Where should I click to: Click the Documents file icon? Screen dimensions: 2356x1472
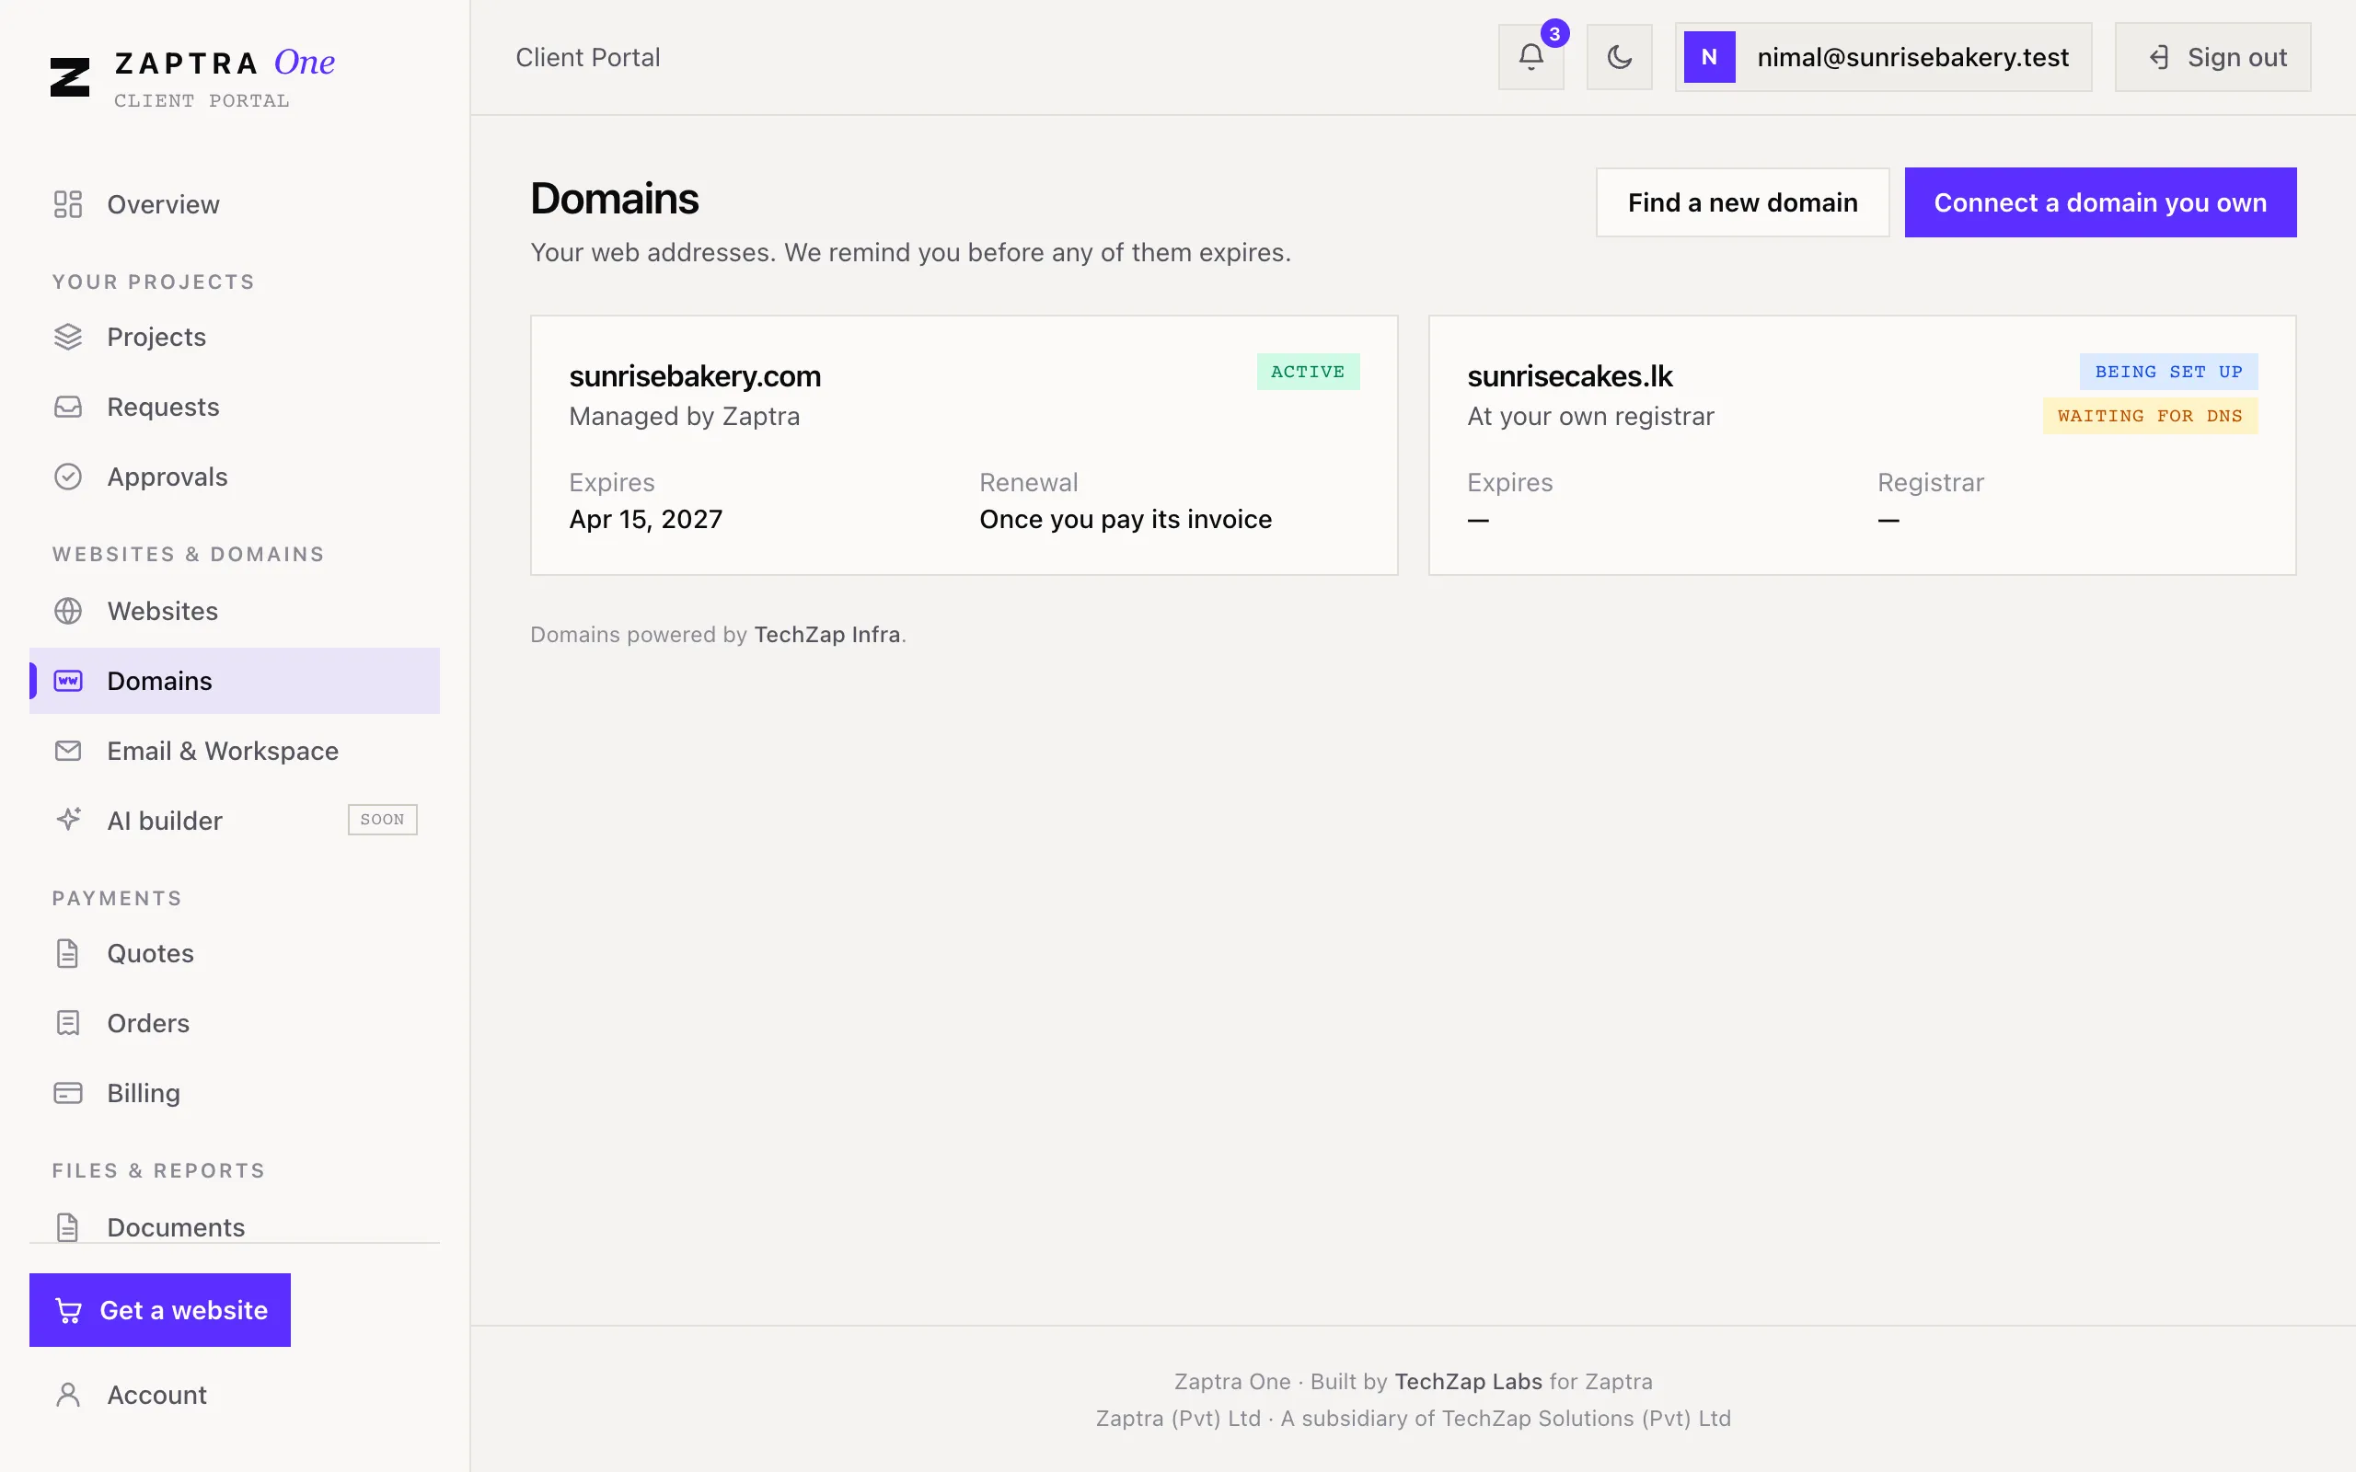(68, 1226)
